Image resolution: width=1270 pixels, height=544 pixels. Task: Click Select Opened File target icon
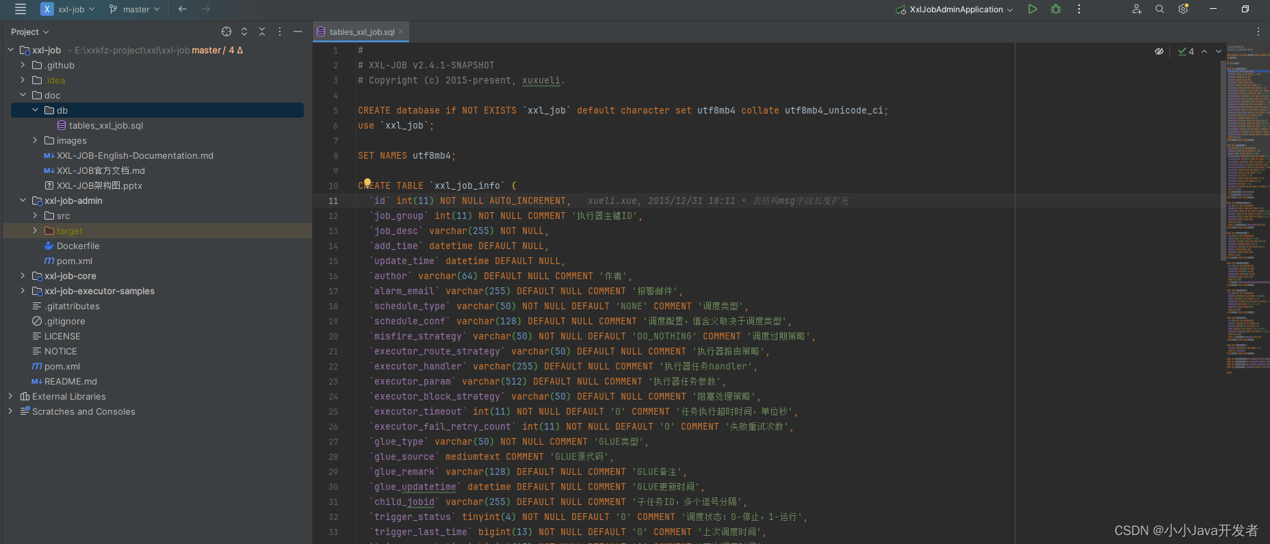[226, 31]
